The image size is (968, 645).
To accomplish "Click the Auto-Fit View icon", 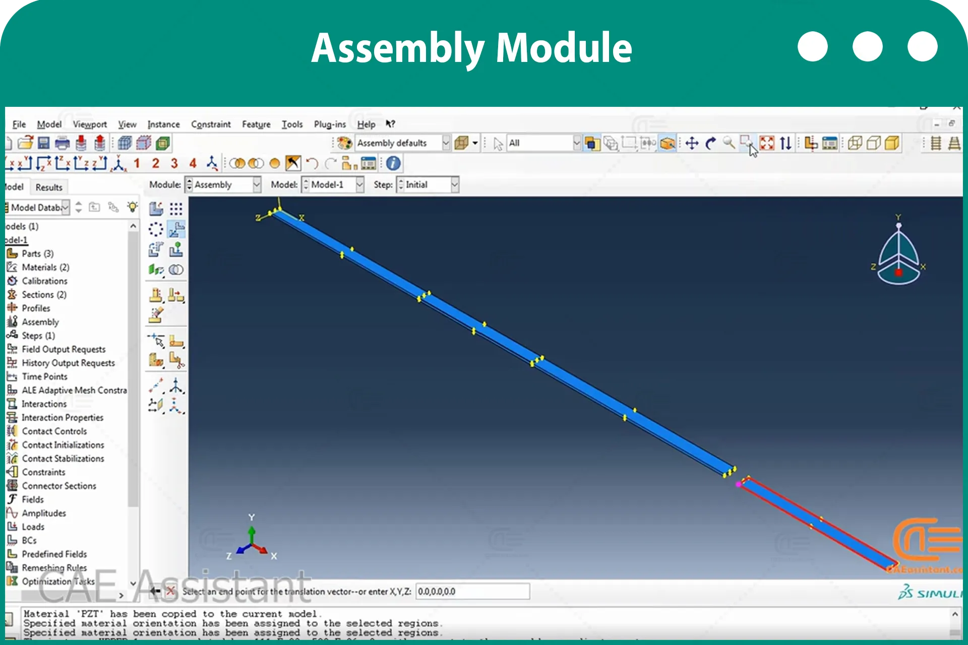I will [x=767, y=144].
